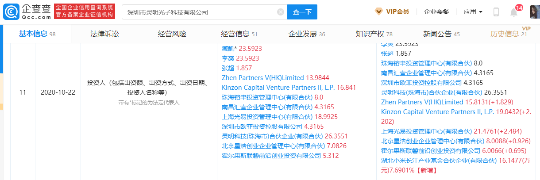Viewport: 540px width, 180px height.
Task: Switch to the 经营风险 tab
Action: tap(172, 34)
